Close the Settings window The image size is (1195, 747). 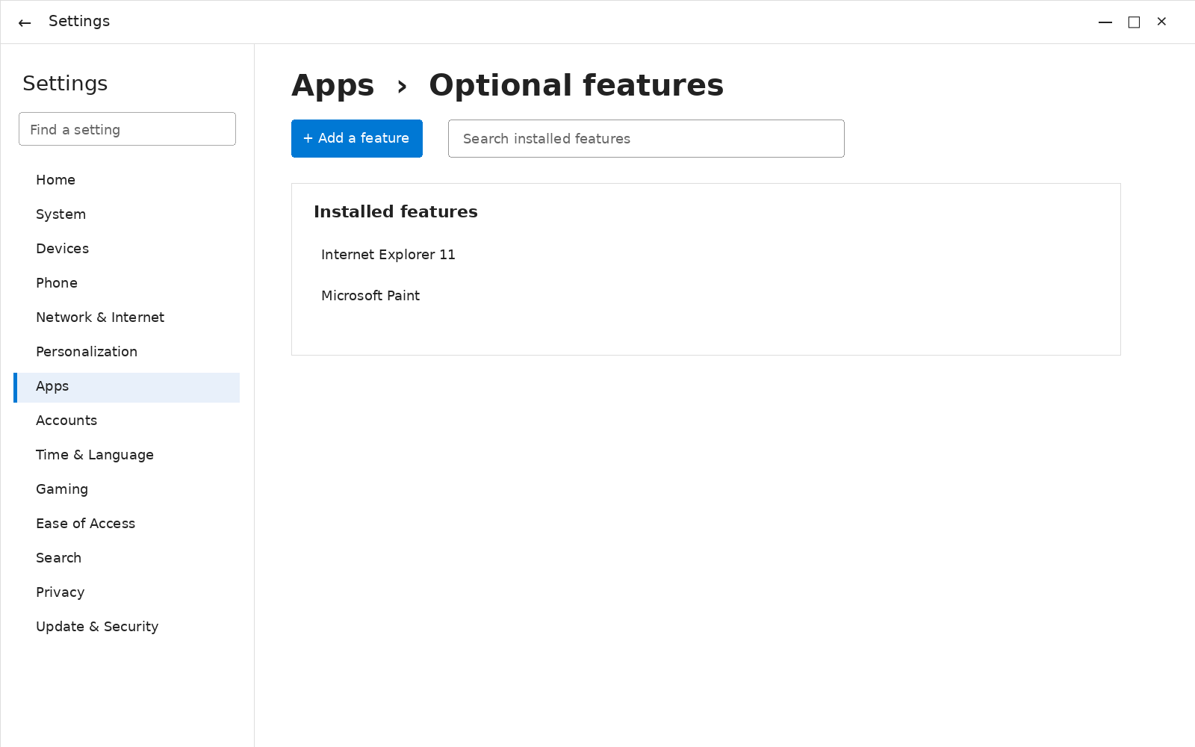tap(1161, 22)
